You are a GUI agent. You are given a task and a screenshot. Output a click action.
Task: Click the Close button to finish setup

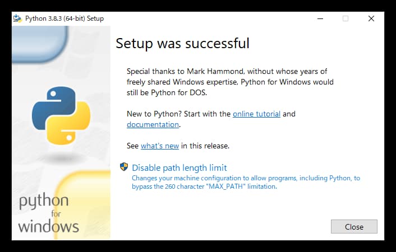tap(354, 227)
